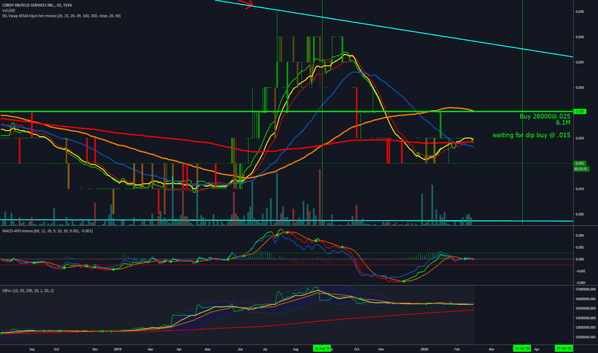Click the 0.010 price axis value
Image resolution: width=598 pixels, height=353 pixels.
coord(579,189)
